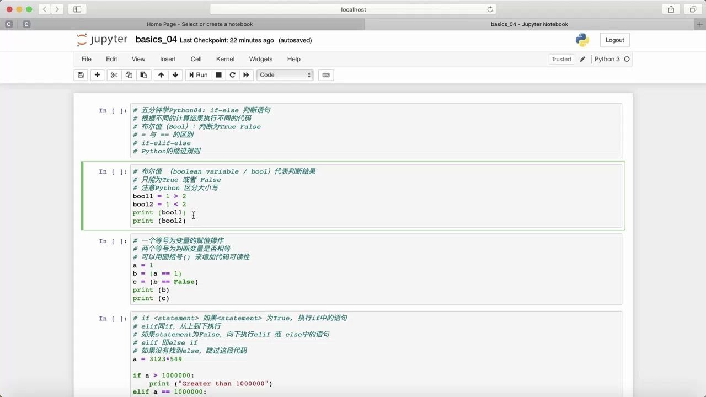This screenshot has width=706, height=397.
Task: Open the Kernel menu
Action: click(x=225, y=59)
